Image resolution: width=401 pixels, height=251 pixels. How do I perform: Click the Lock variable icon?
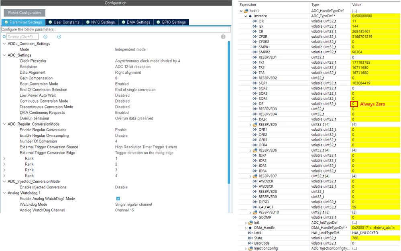pyautogui.click(x=250, y=233)
